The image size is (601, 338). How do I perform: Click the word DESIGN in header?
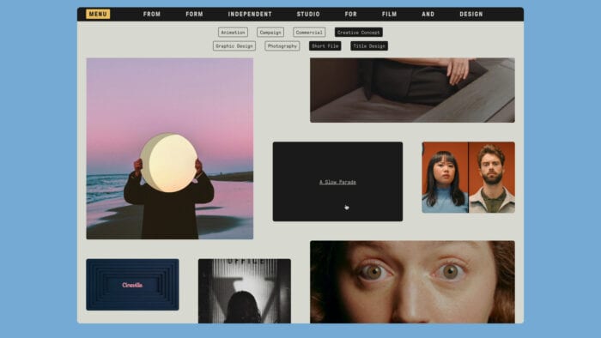click(471, 15)
